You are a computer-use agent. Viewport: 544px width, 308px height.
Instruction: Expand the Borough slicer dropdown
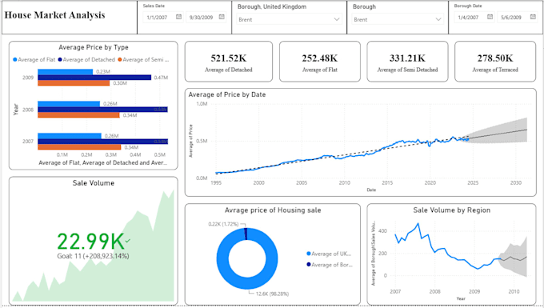click(x=438, y=19)
